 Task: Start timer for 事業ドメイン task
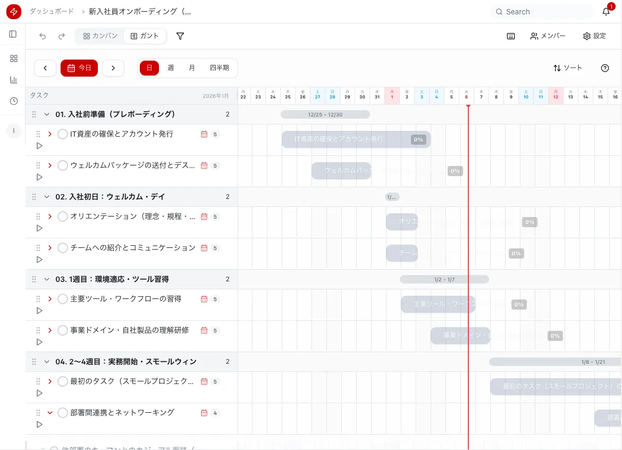(x=39, y=342)
